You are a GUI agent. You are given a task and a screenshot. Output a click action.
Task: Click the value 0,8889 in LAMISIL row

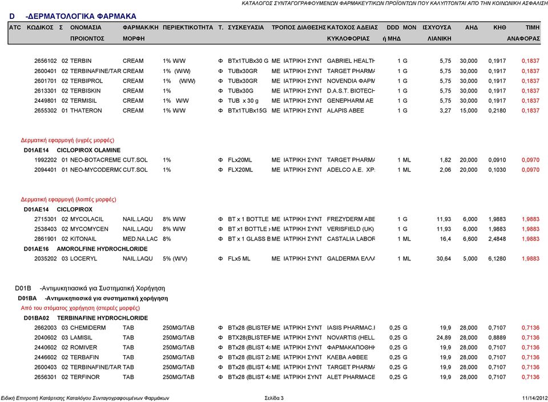tap(497, 337)
